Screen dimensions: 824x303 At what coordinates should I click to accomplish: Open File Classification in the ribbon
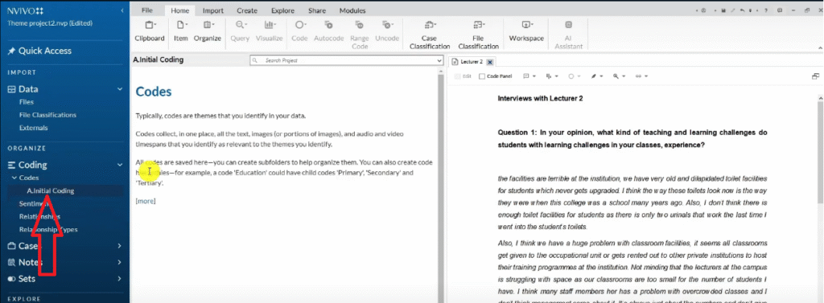(x=478, y=35)
